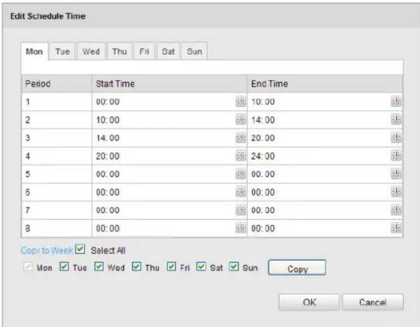Screen dimensions: 420x327
Task: Open time picker for Period 5 end time
Action: [x=396, y=174]
